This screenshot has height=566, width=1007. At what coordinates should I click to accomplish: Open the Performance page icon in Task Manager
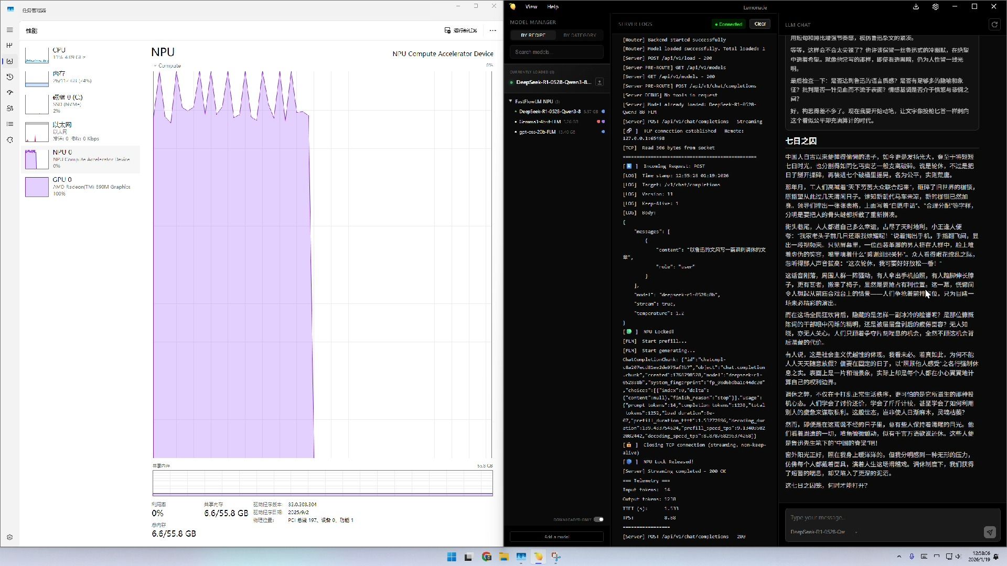coord(9,61)
